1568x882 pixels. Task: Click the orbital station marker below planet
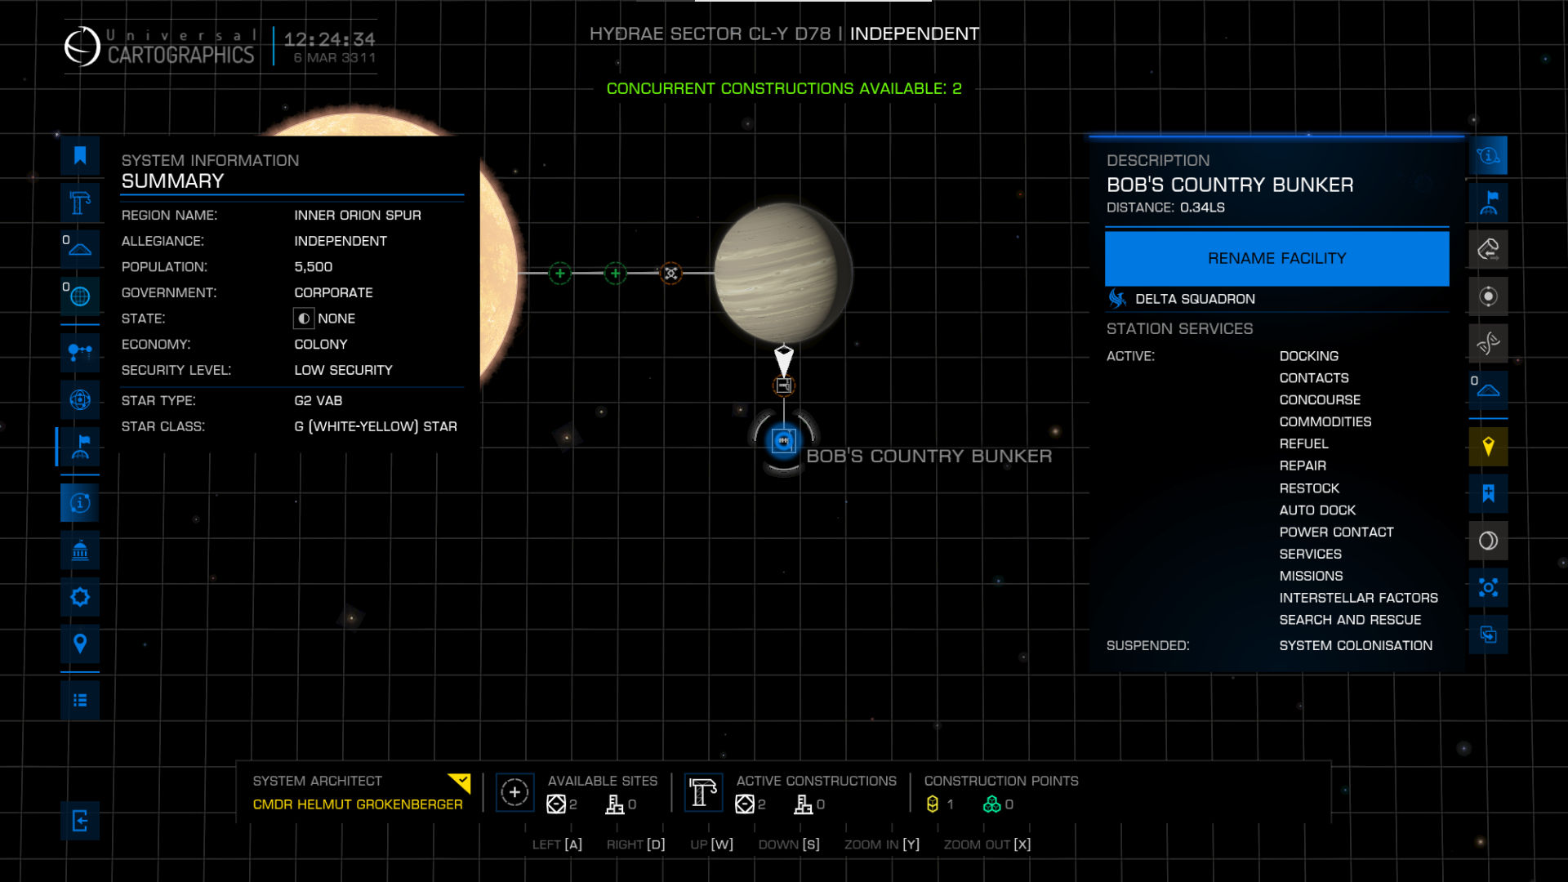783,385
